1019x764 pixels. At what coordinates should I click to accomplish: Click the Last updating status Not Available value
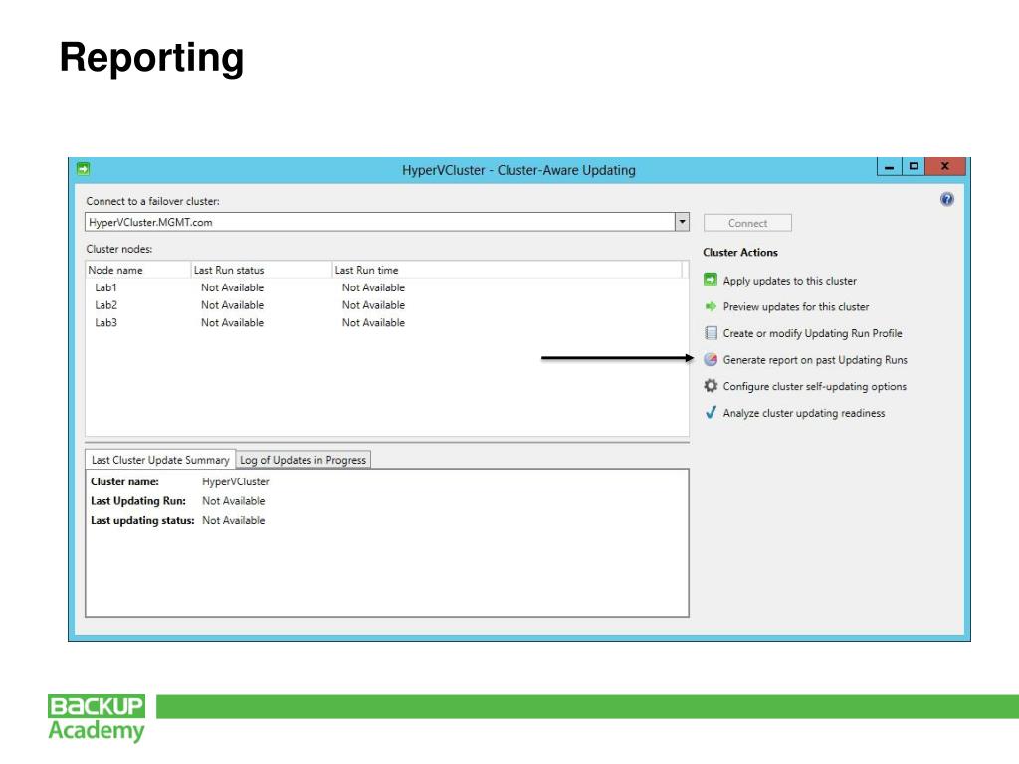(233, 520)
